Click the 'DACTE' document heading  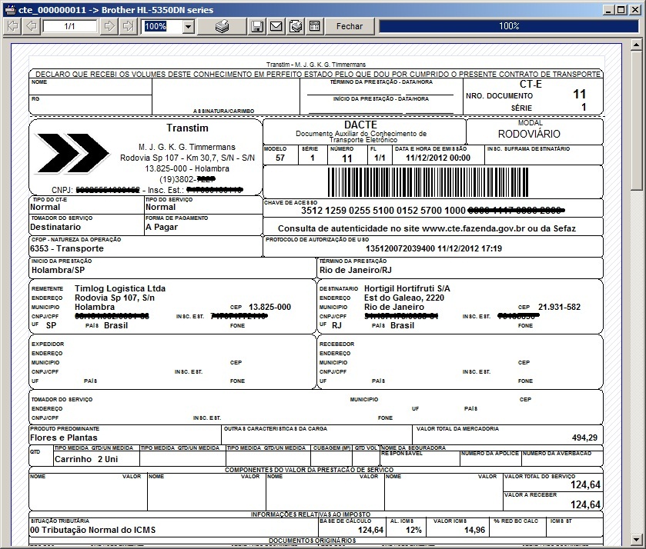360,125
